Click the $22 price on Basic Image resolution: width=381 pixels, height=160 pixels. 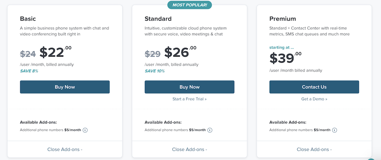(x=56, y=52)
